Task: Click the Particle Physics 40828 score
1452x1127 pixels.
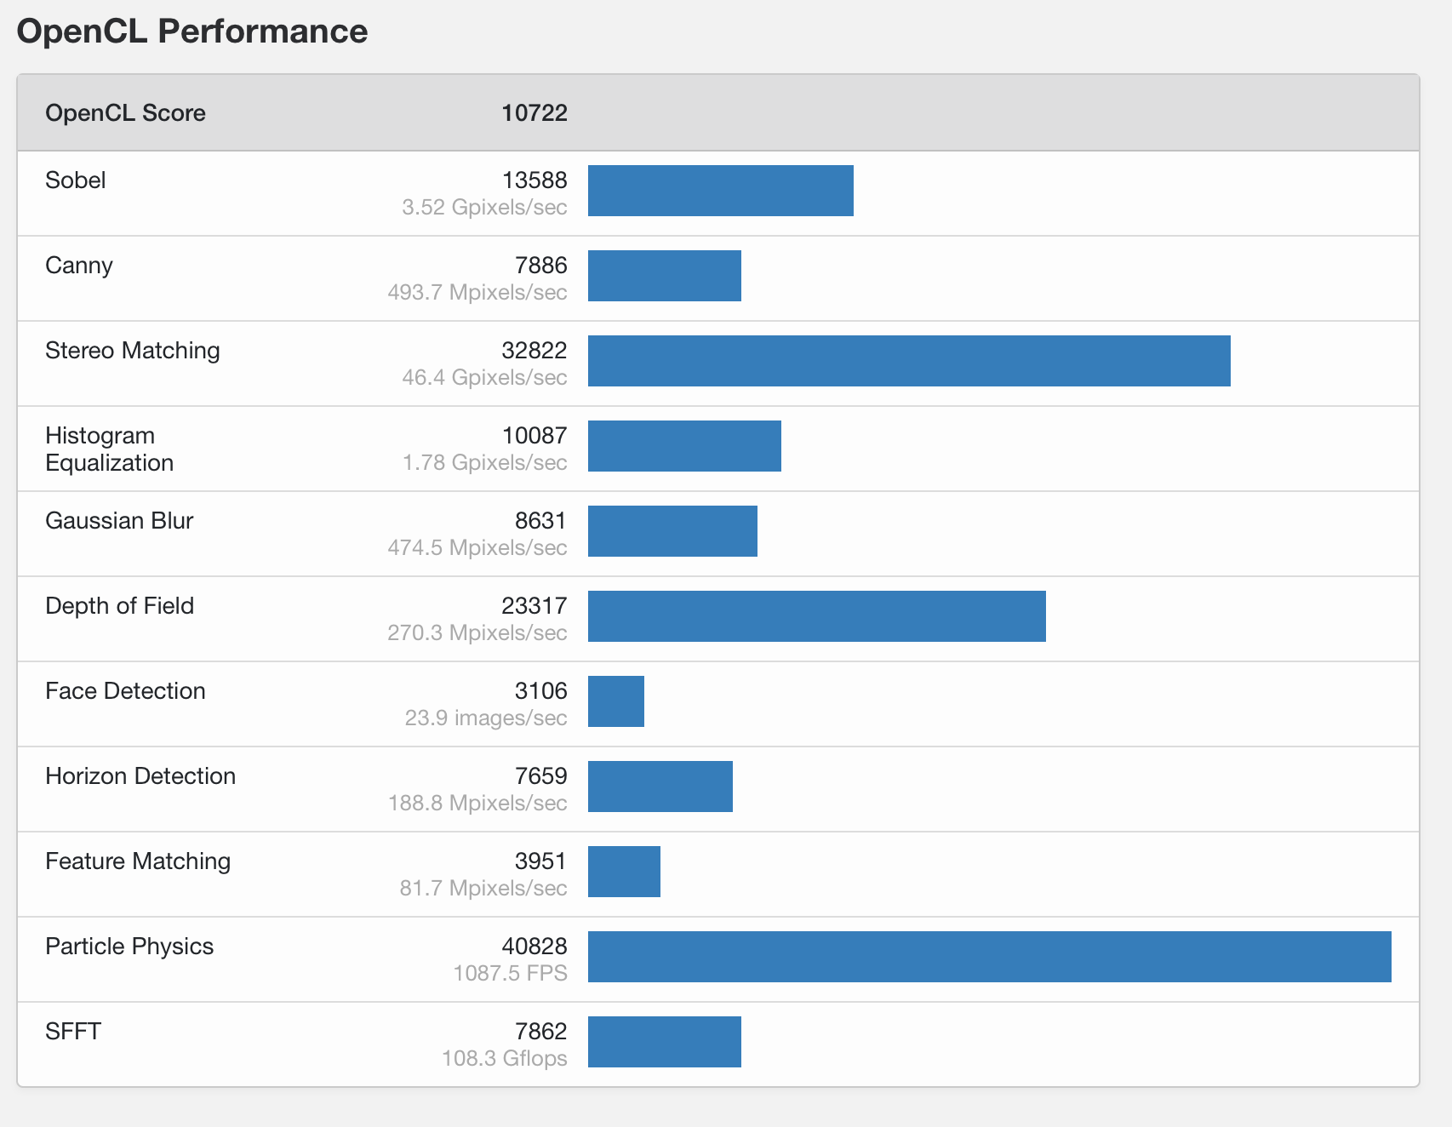Action: 534,947
